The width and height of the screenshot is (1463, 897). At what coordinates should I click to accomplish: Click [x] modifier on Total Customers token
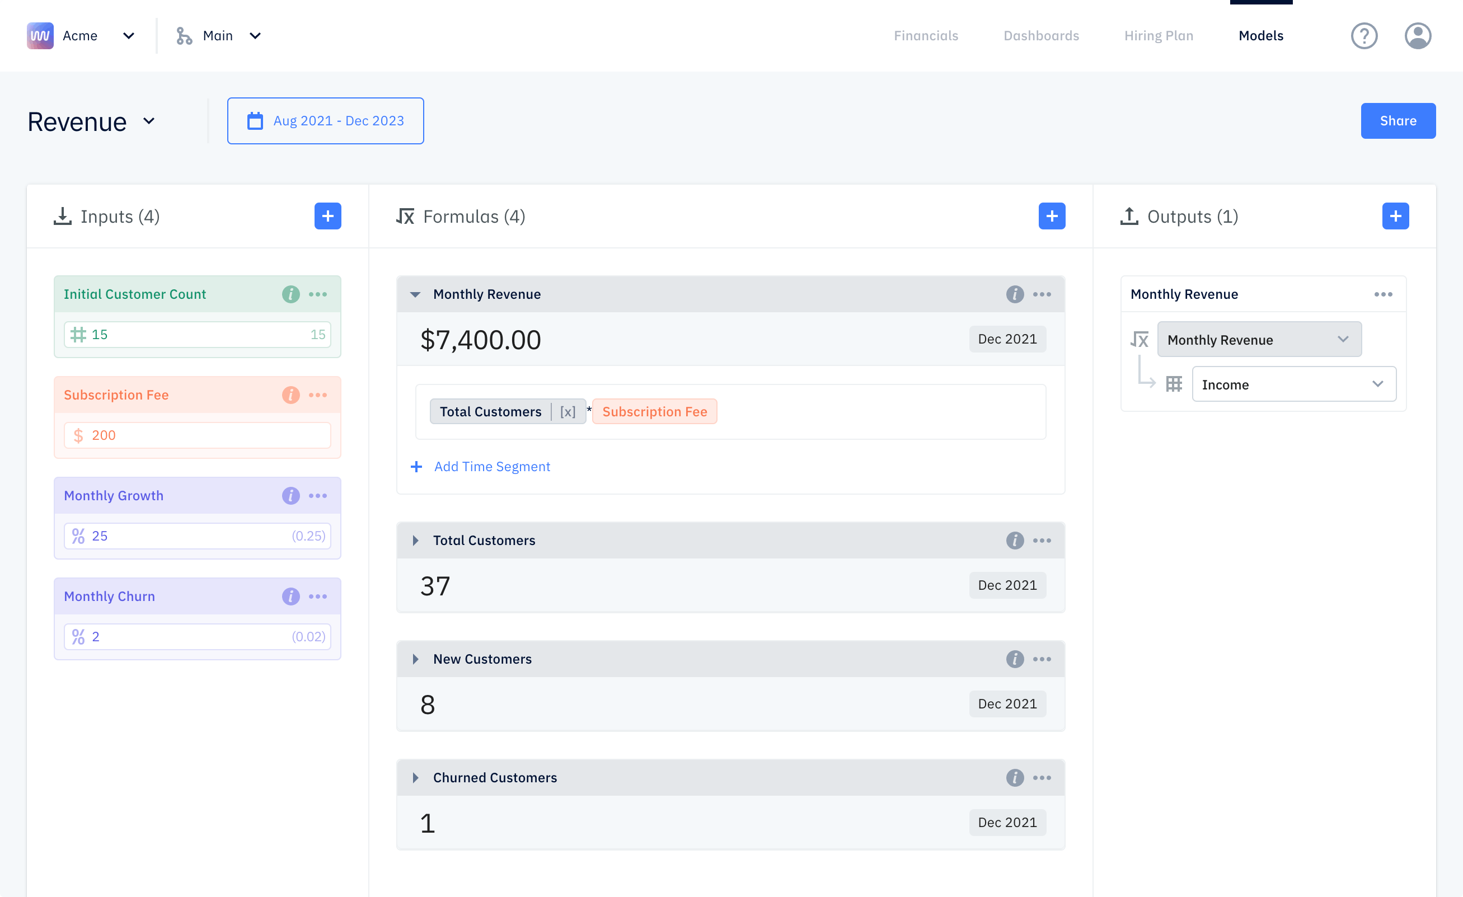(568, 412)
